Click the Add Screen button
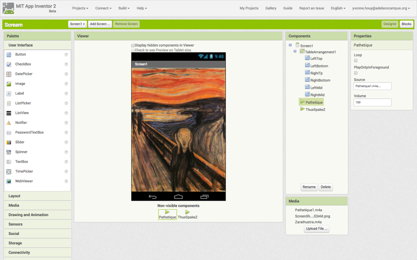Viewport: 417px width, 260px height. click(100, 24)
